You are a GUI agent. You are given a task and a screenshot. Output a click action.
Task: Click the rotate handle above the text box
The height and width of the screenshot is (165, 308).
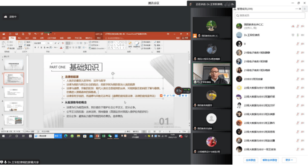[x=113, y=73]
